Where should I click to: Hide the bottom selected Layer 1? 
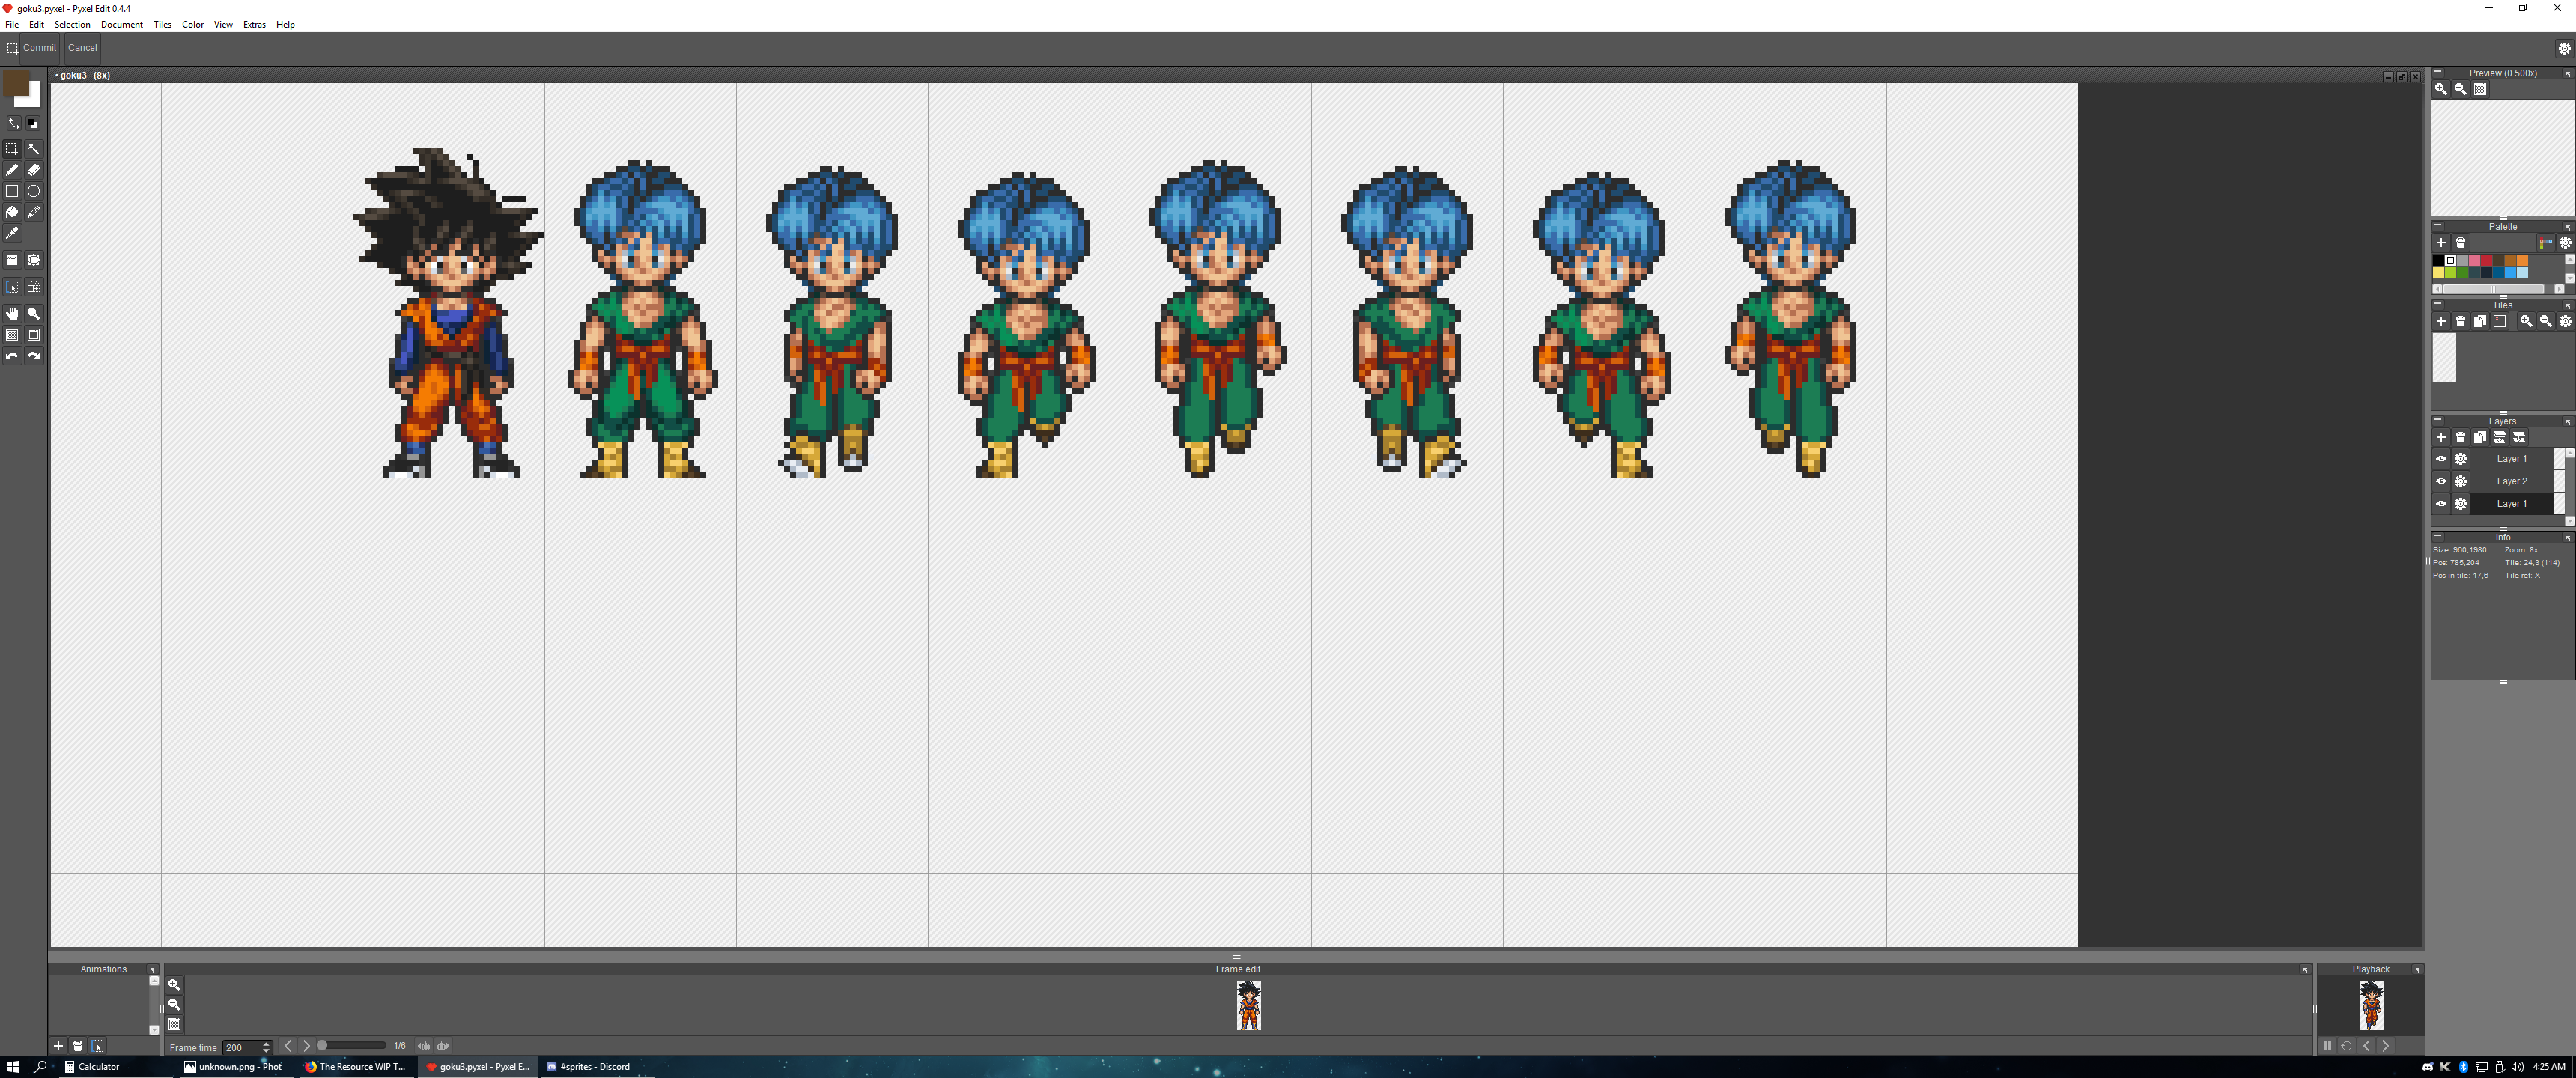(2441, 504)
